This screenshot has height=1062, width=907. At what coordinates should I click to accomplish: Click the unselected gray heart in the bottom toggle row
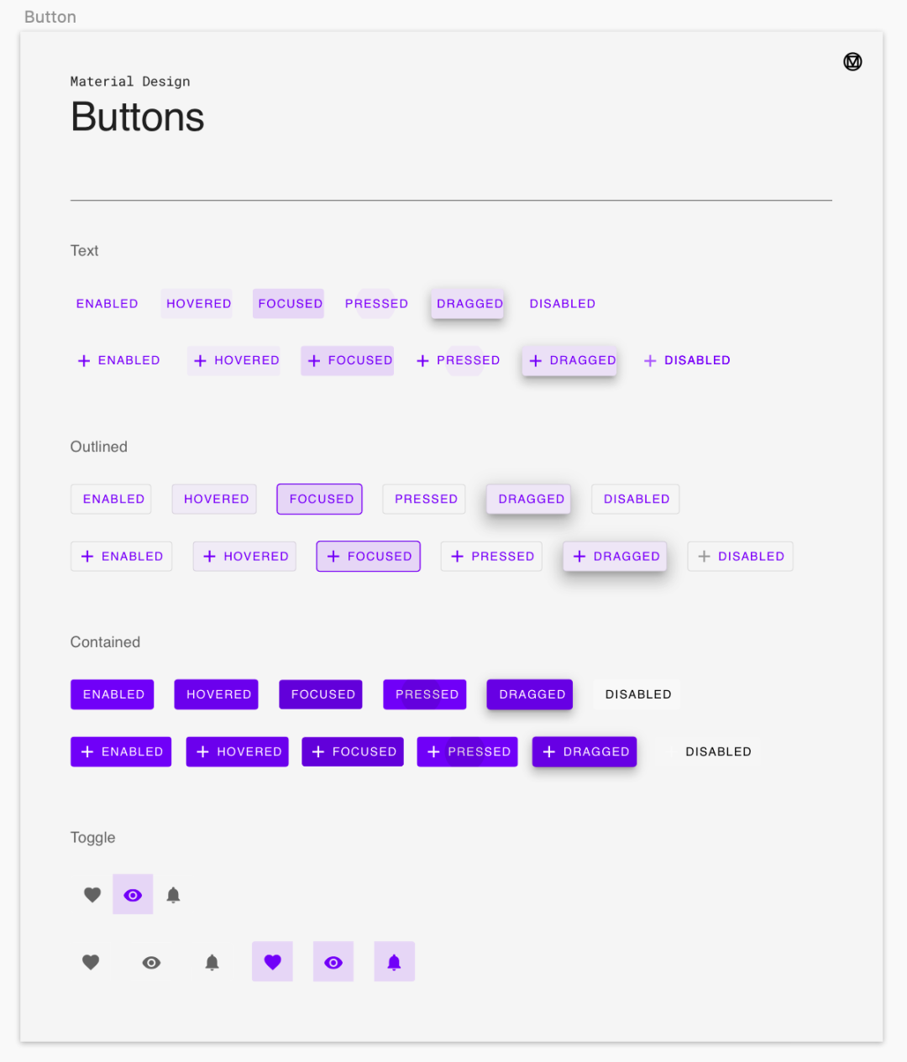tap(91, 962)
